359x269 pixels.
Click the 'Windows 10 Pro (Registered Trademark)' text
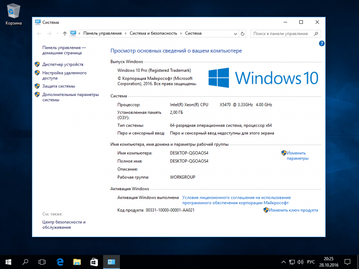coord(154,70)
